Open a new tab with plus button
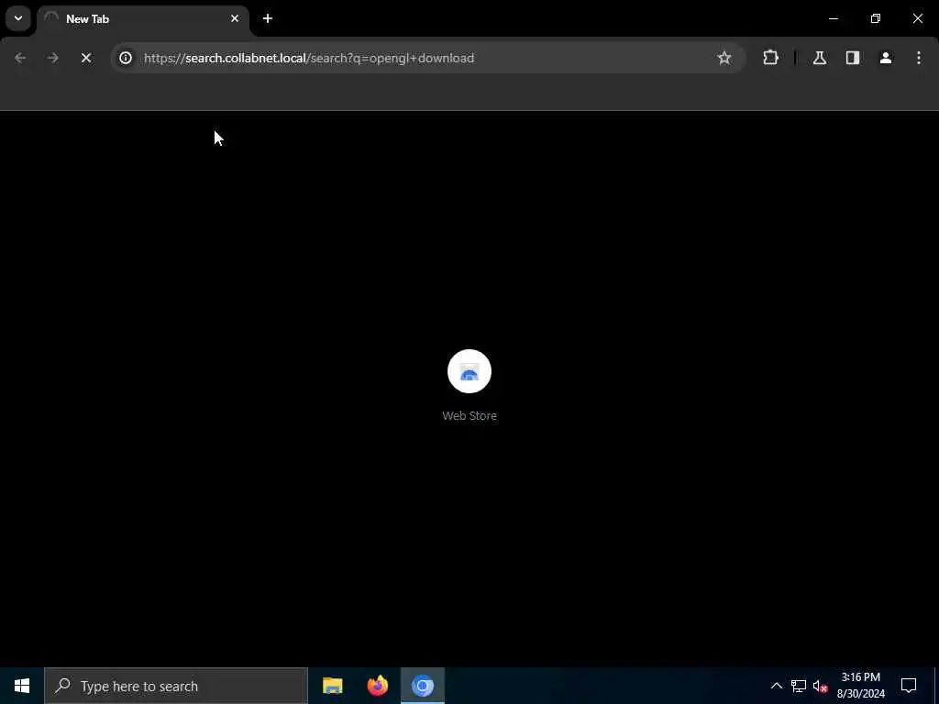 click(268, 18)
